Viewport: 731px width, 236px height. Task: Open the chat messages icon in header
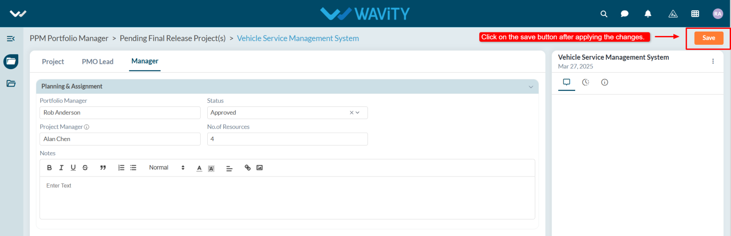point(624,14)
